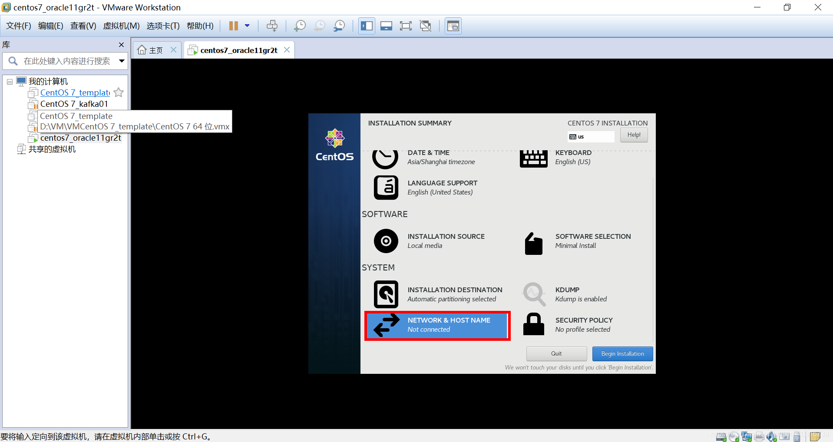Send Ctrl+Alt+Del to the virtual machine

point(272,26)
